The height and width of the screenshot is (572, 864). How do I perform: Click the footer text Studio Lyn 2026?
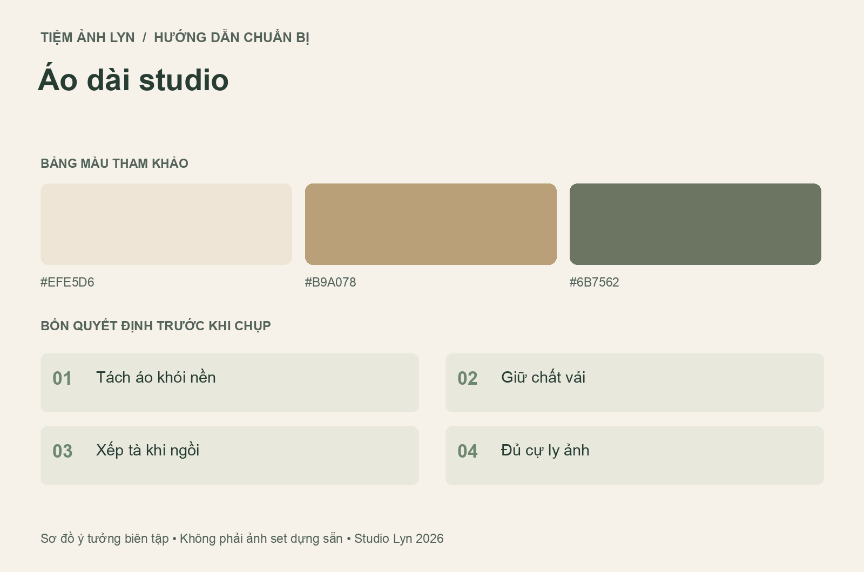[399, 539]
